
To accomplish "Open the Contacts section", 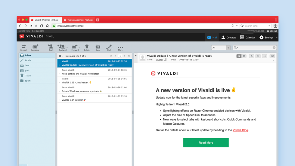I will 228,37.
